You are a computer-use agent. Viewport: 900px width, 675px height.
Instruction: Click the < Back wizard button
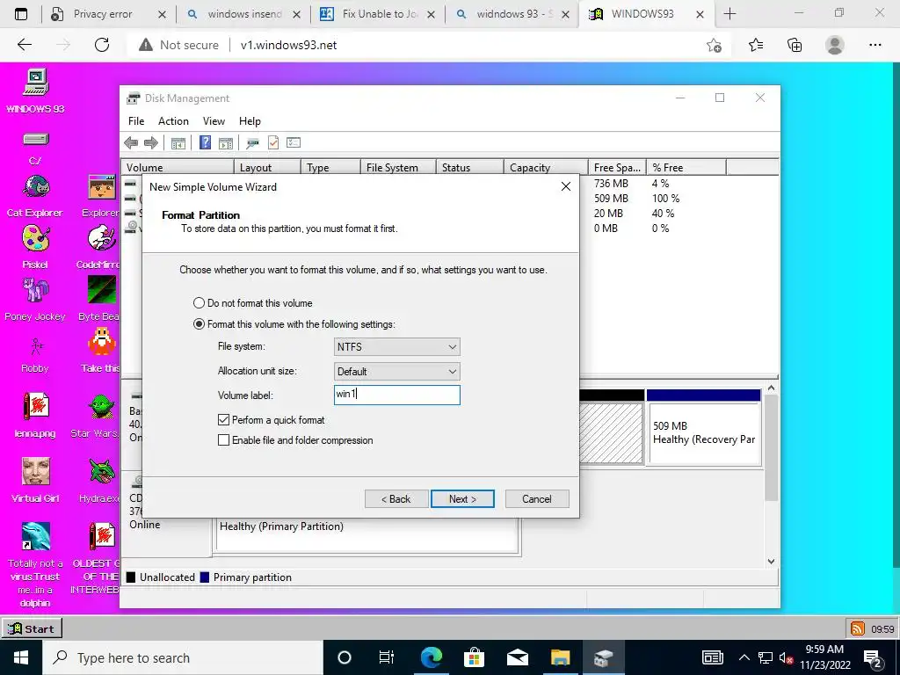(x=396, y=499)
